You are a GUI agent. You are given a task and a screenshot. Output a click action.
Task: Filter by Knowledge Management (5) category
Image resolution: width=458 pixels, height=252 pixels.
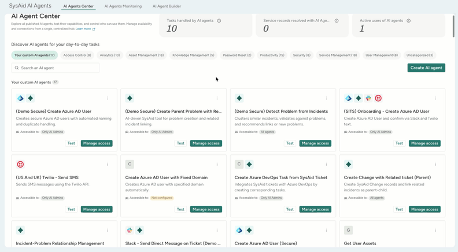pyautogui.click(x=193, y=55)
